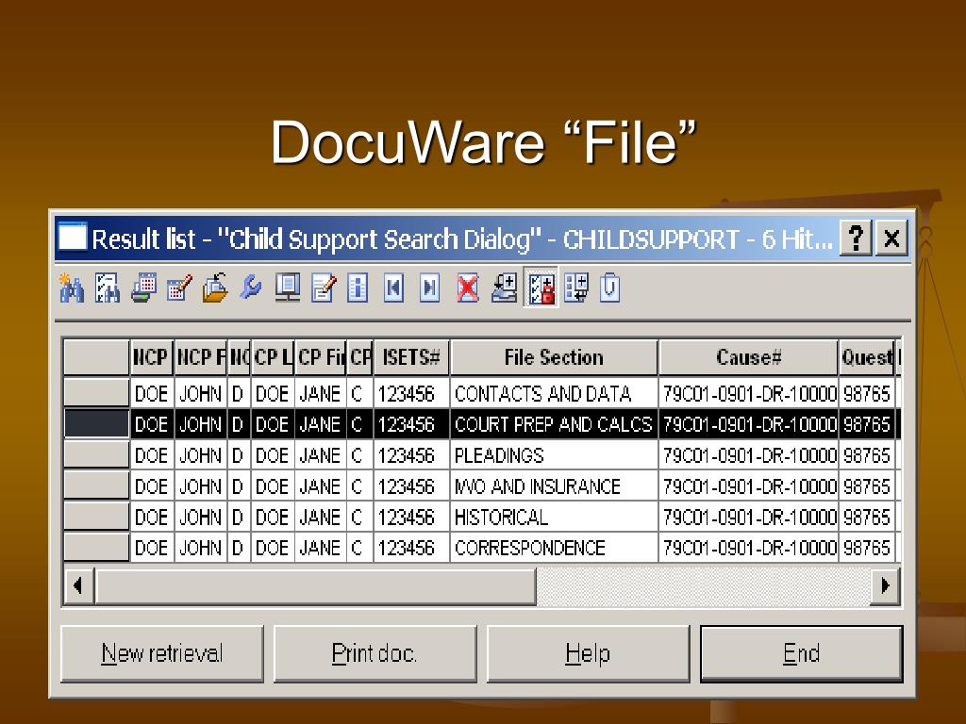Click row selector for CONTACTS AND DATA row
Viewport: 966px width, 724px height.
coord(97,393)
